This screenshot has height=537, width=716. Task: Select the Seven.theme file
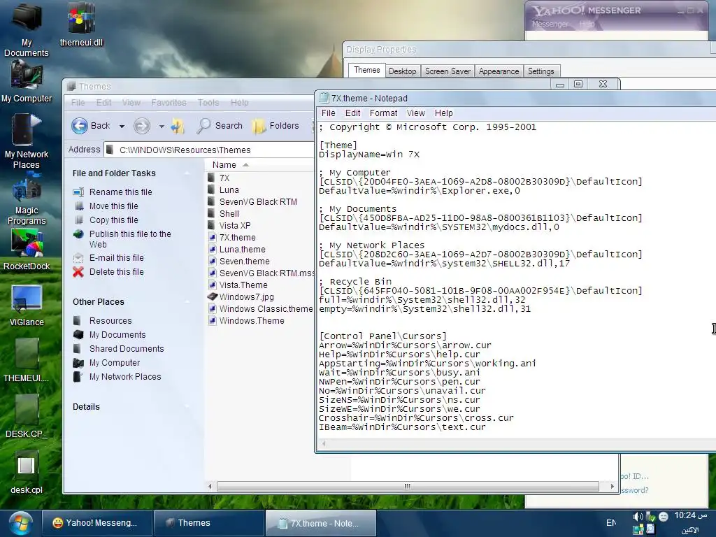pos(244,262)
